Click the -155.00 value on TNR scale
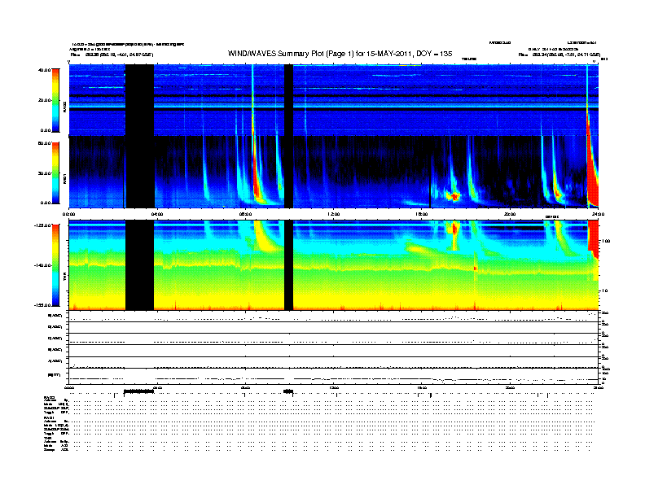 pos(43,305)
